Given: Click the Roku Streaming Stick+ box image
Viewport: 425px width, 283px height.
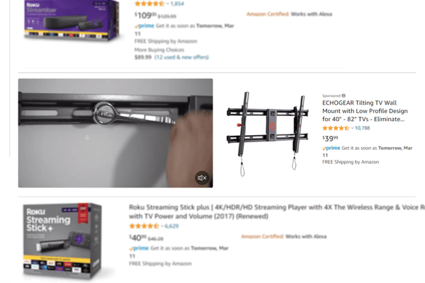Looking at the screenshot, I should coord(63,242).
